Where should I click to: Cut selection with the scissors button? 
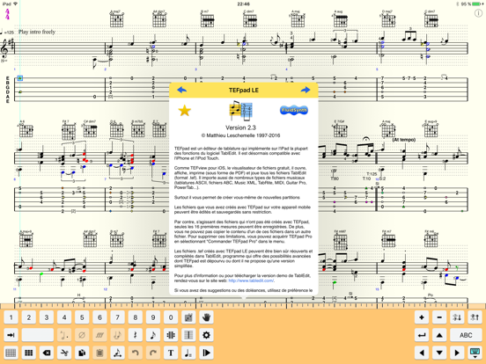click(64, 353)
